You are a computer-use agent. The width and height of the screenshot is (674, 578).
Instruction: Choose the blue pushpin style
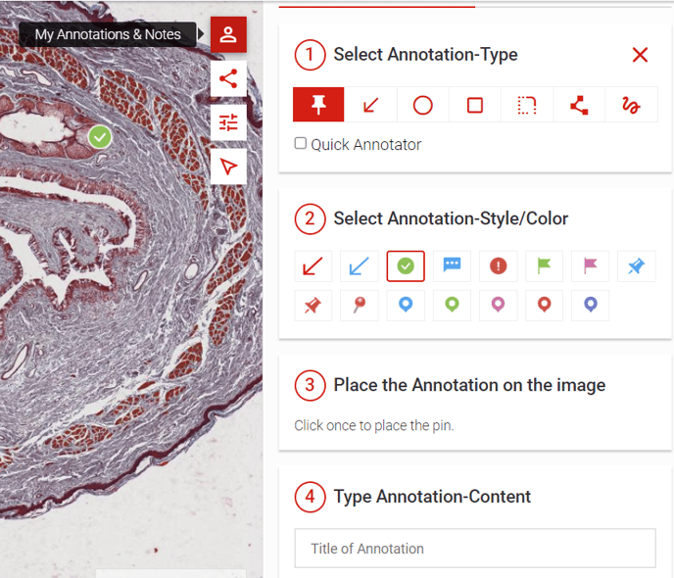tap(637, 266)
